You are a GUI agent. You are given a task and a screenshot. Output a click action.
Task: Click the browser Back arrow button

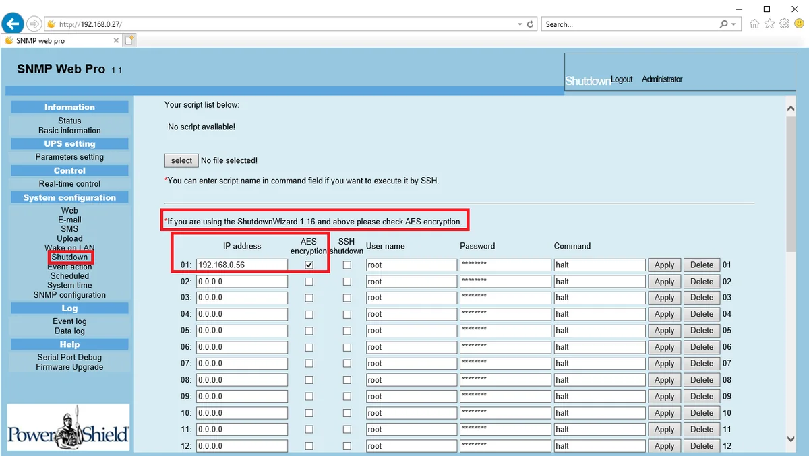pos(13,24)
